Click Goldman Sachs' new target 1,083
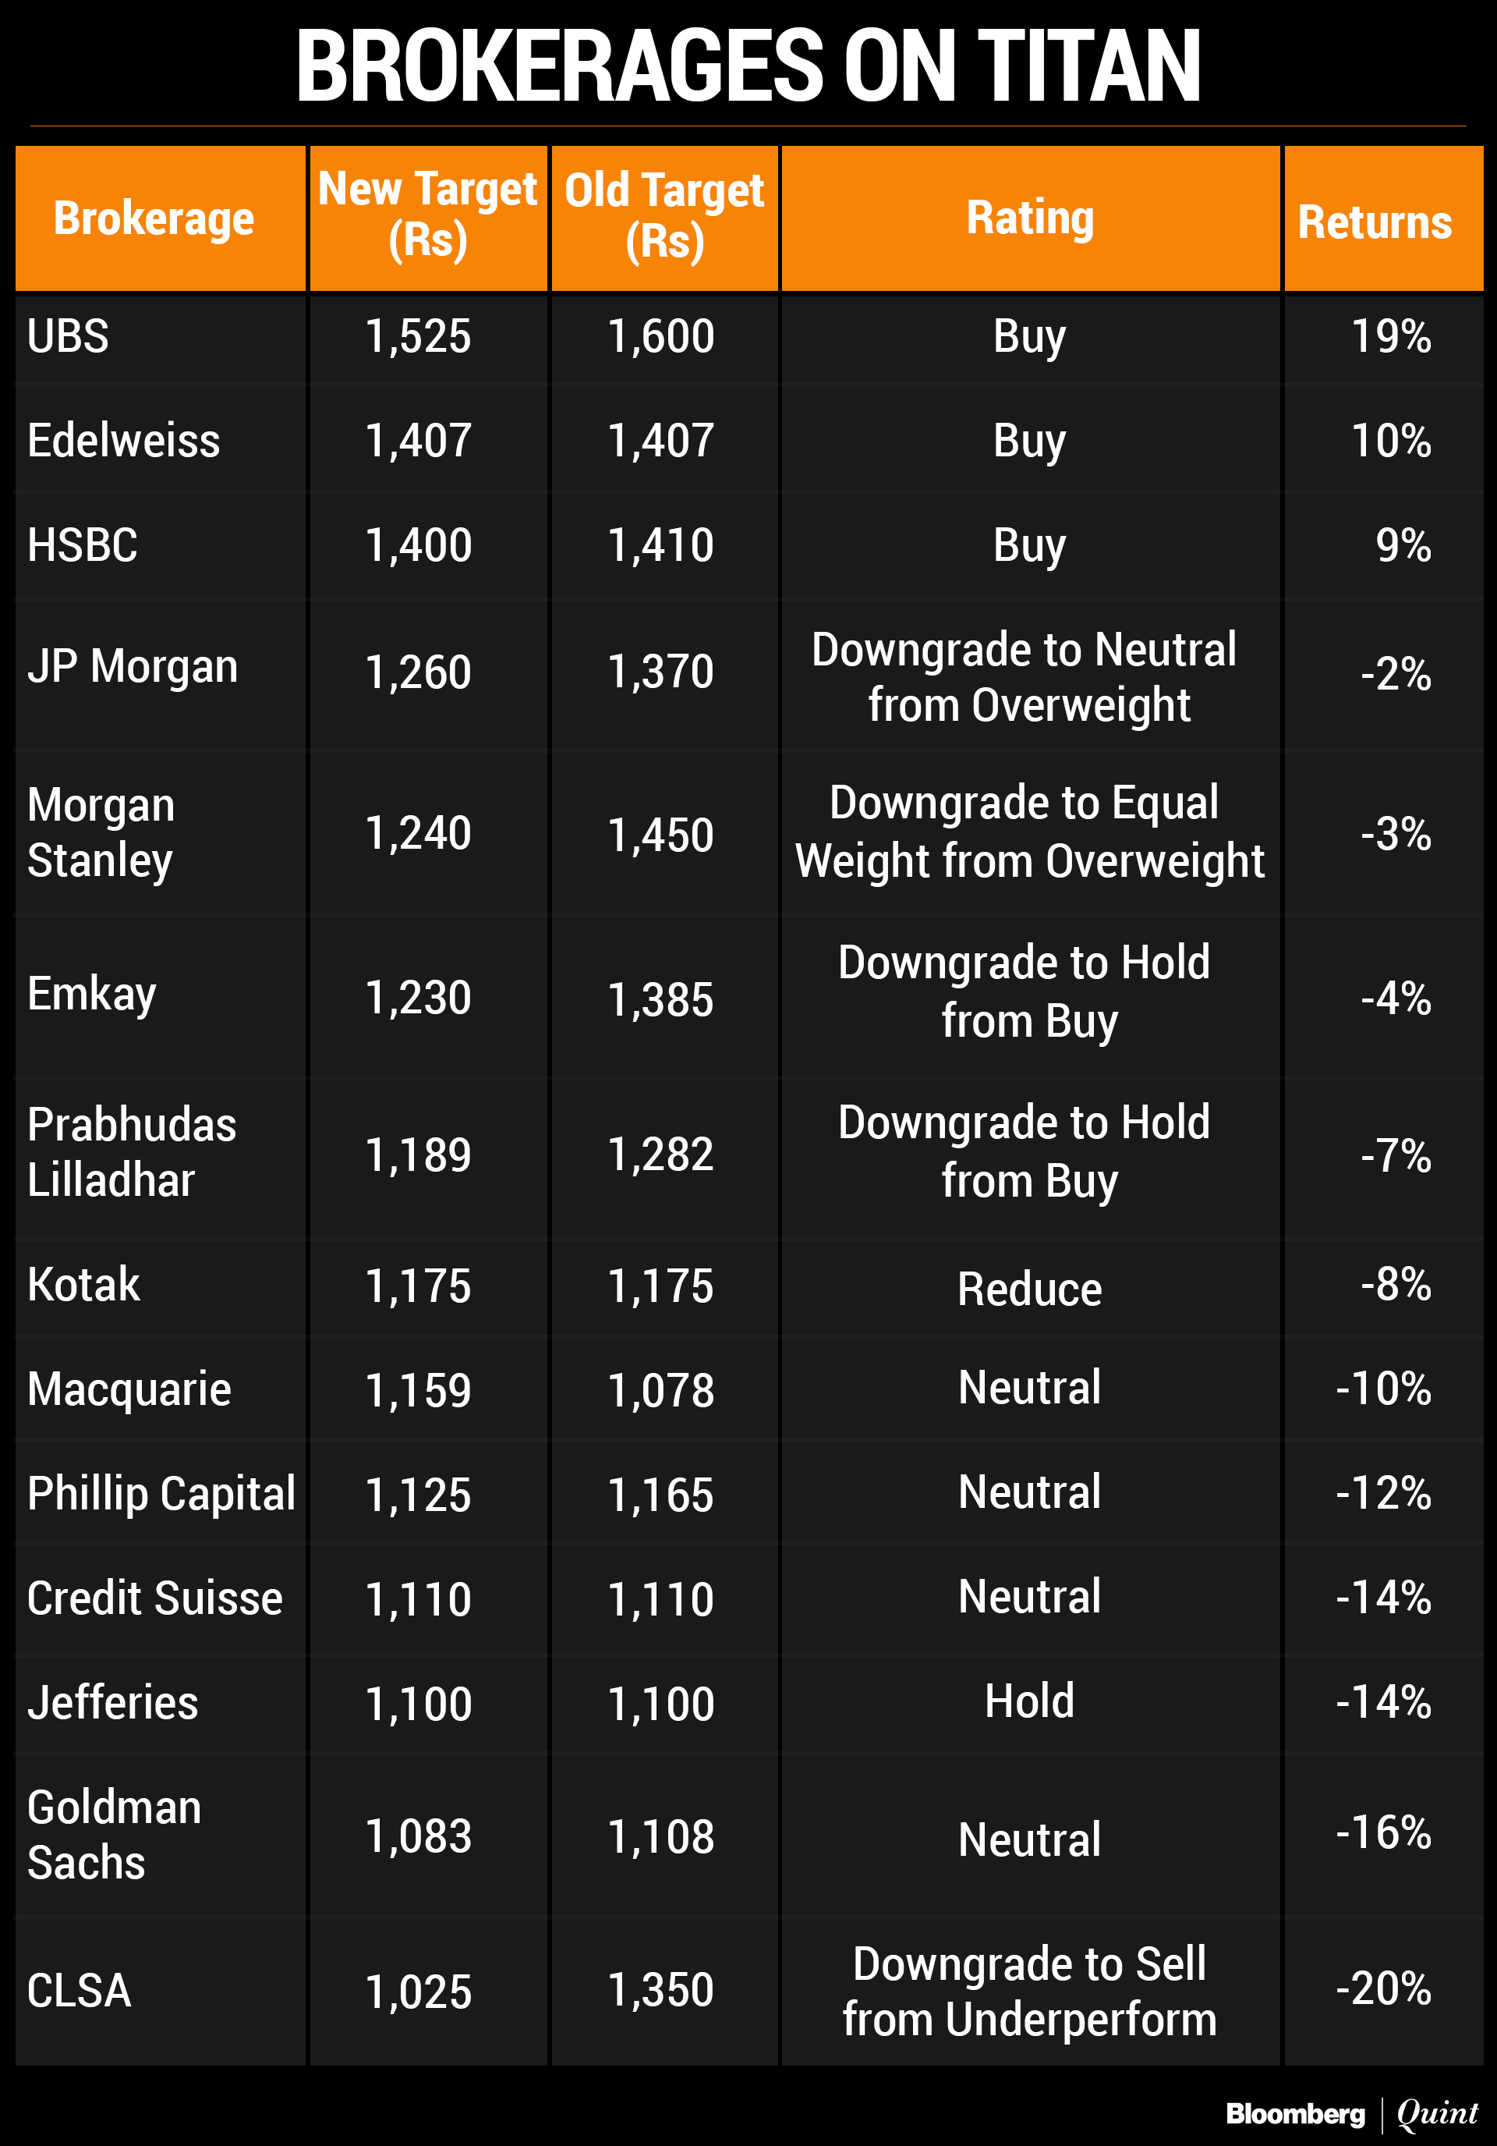 tap(418, 1836)
